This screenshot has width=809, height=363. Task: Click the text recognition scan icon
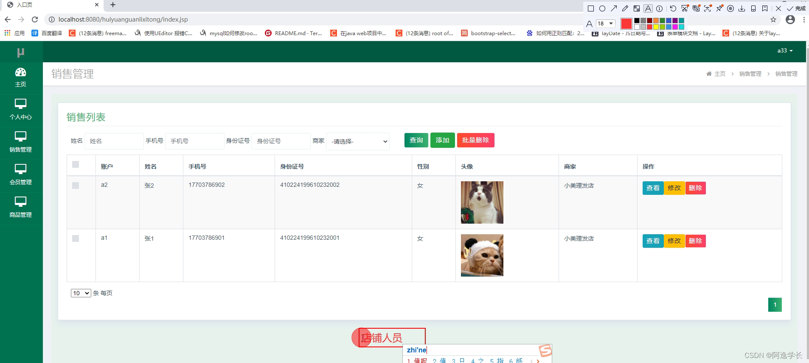coord(708,8)
